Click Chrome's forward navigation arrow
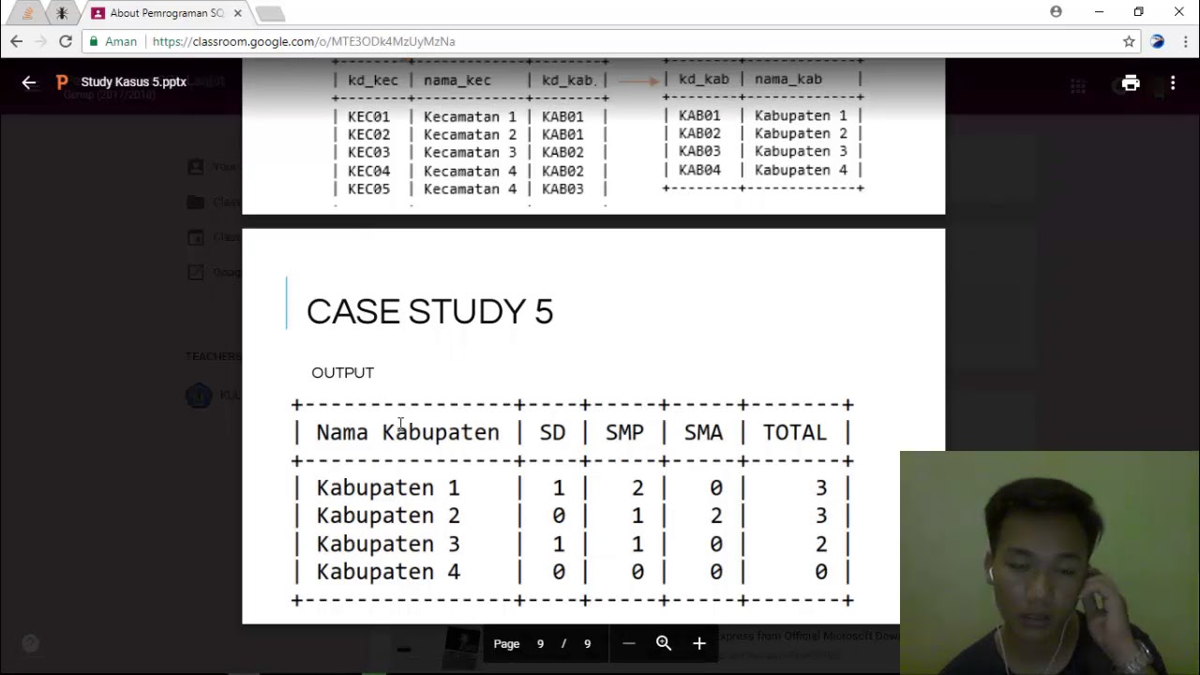Image resolution: width=1200 pixels, height=675 pixels. (x=40, y=41)
